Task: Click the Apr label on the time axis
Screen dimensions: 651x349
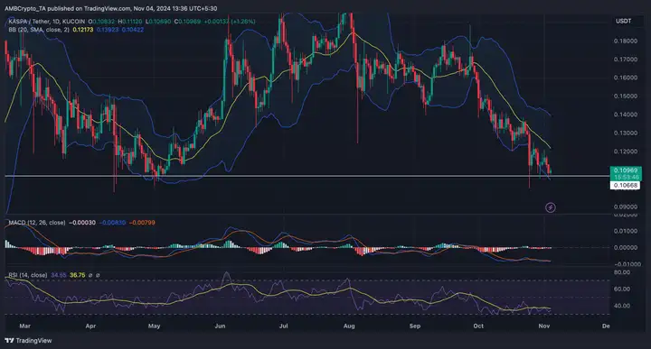Action: (90, 326)
